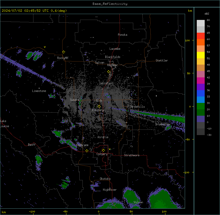Click the ThreeHills city label
This screenshot has width=220, height=215.
tap(137, 107)
